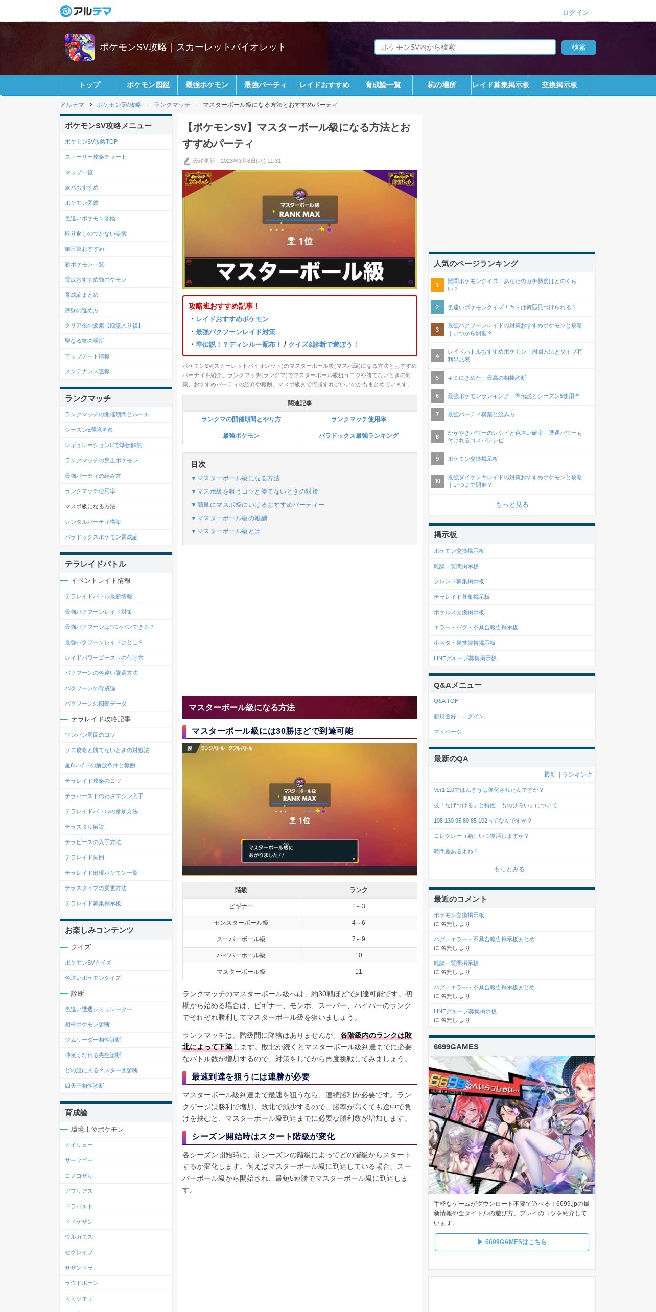This screenshot has width=656, height=1312.
Task: Open rank 9 ポケモン交換掲示板 ranking entry
Action: (512, 459)
